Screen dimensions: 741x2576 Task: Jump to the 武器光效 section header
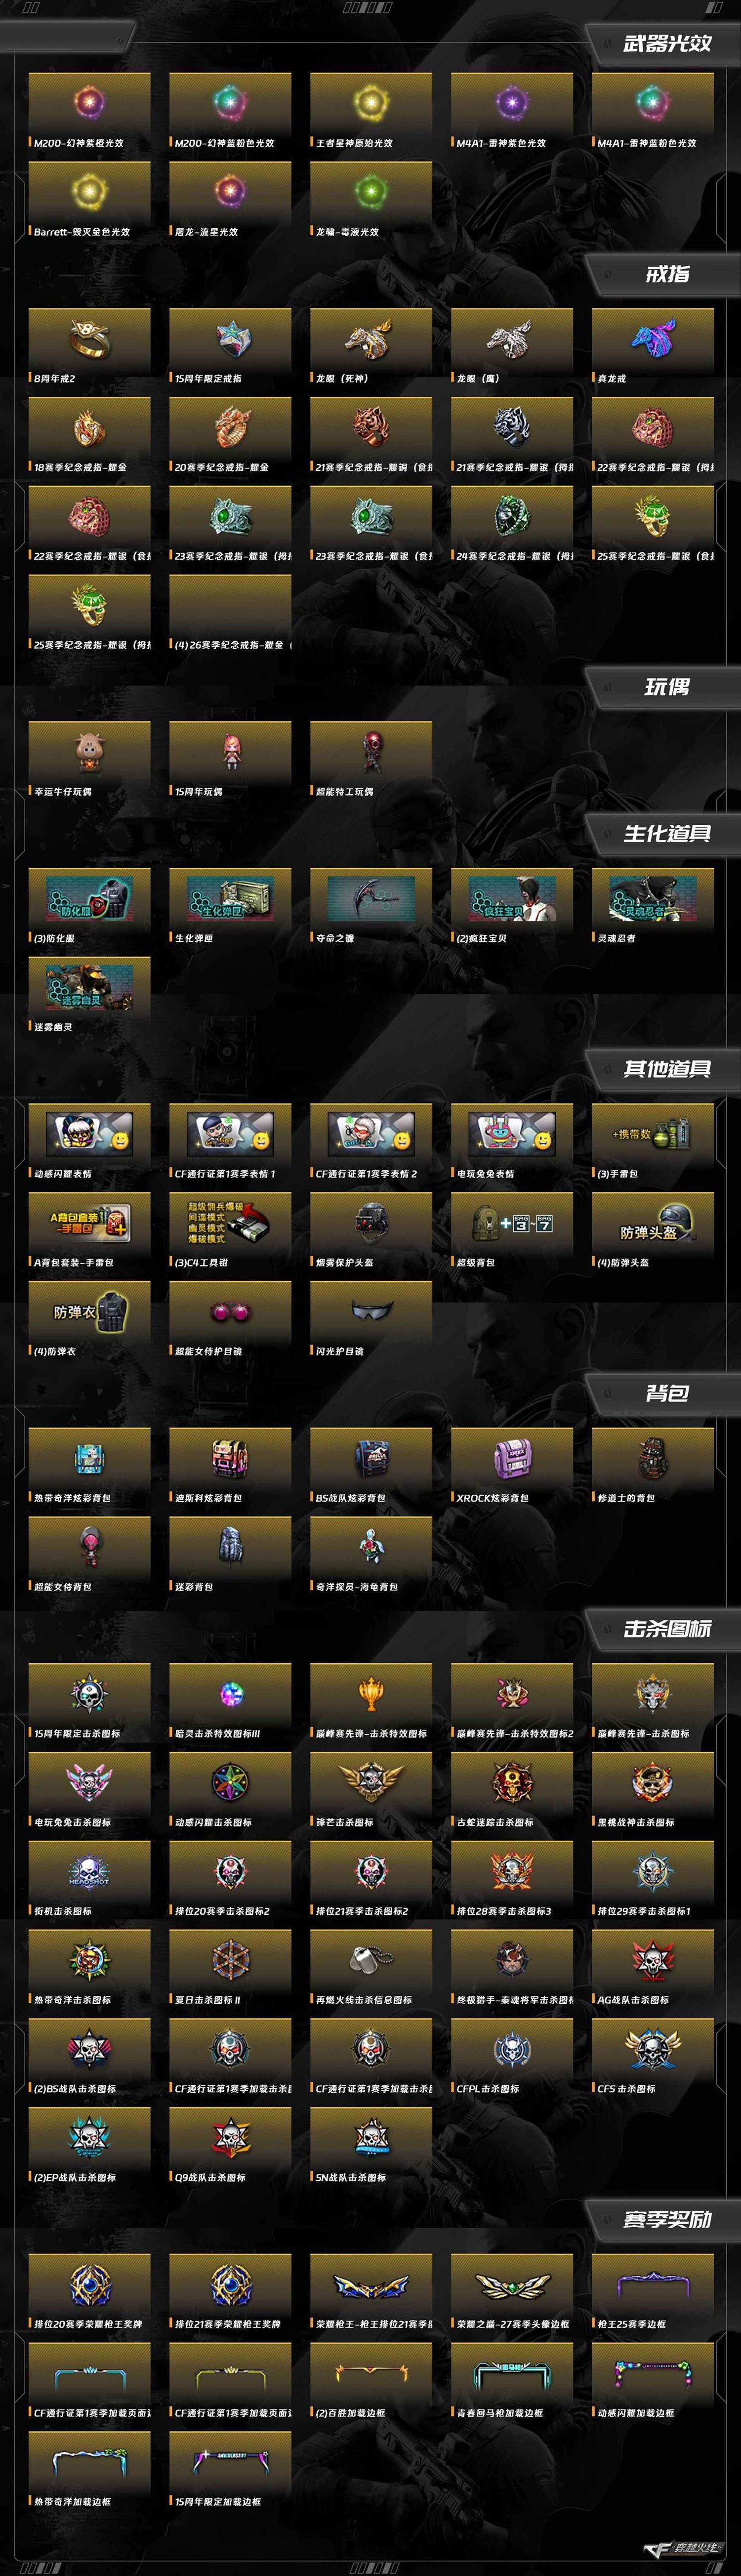(x=667, y=44)
